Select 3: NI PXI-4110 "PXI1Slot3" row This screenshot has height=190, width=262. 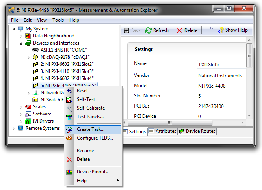67,71
